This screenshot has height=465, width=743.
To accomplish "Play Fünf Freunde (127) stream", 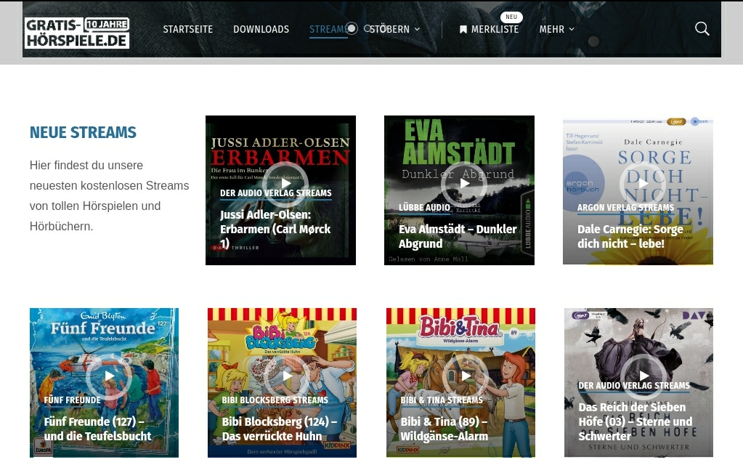I will (109, 376).
